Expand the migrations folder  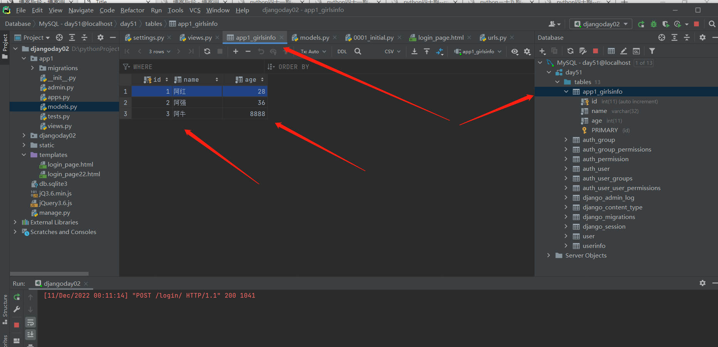[x=33, y=68]
